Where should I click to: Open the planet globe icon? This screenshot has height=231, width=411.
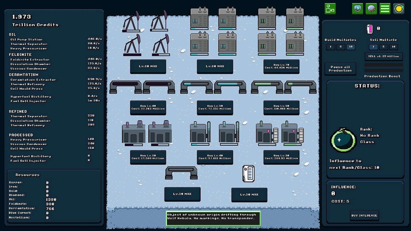click(x=371, y=9)
